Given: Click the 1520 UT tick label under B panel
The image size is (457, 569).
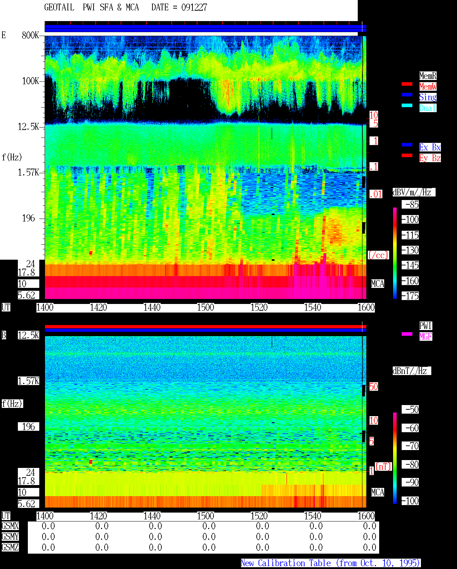Looking at the screenshot, I should (x=259, y=516).
